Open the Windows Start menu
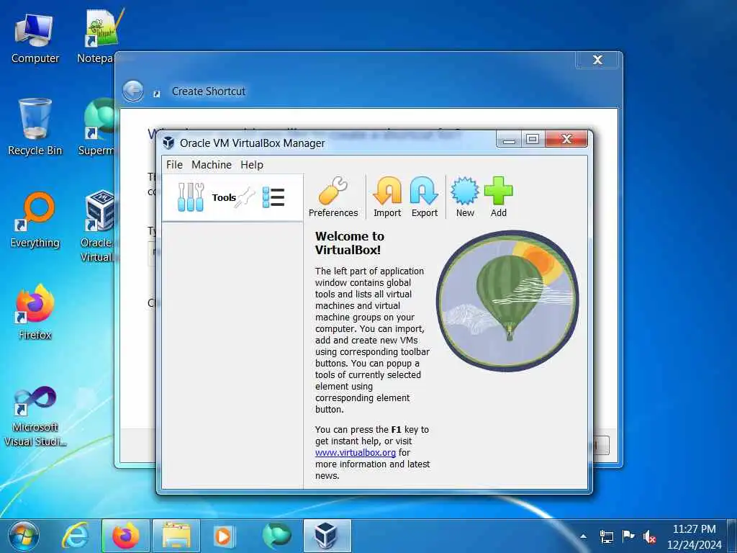 click(x=24, y=536)
